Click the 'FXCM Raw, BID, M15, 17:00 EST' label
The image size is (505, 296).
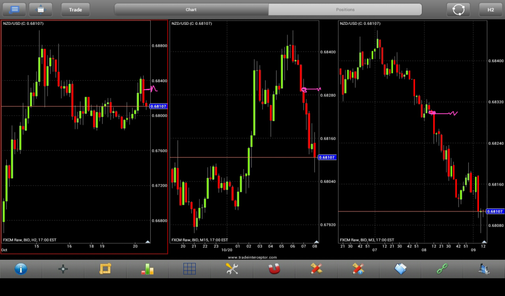pyautogui.click(x=199, y=240)
